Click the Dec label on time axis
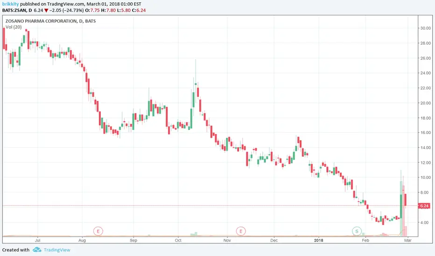 click(x=274, y=240)
